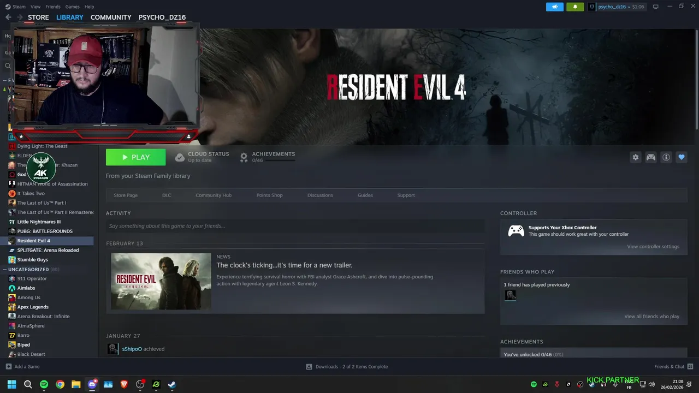Viewport: 699px width, 393px height.
Task: Open the news headline about new trailer
Action: (285, 265)
